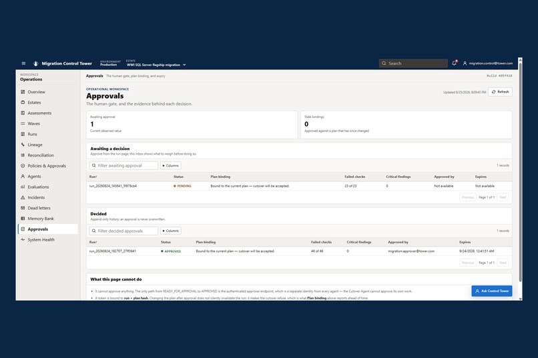Click the Estates sidebar icon
The height and width of the screenshot is (358, 538).
tap(23, 103)
